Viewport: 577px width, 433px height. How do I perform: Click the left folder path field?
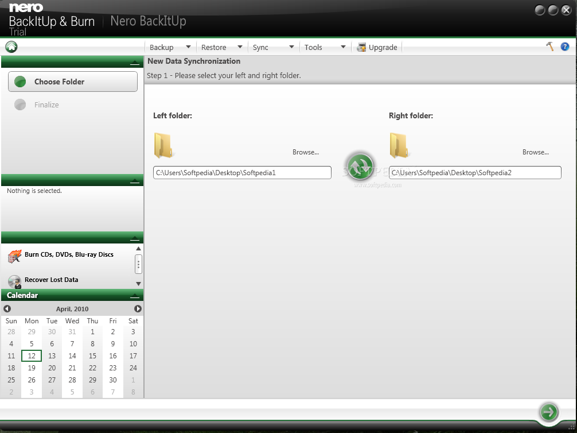pos(242,172)
